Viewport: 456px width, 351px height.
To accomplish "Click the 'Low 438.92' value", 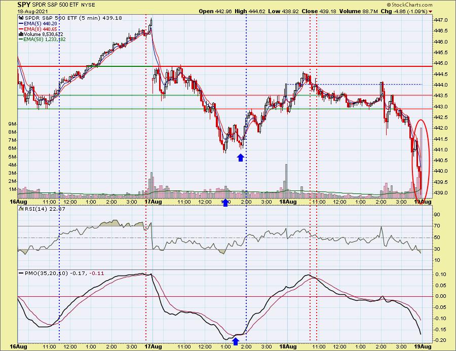I will pyautogui.click(x=284, y=12).
